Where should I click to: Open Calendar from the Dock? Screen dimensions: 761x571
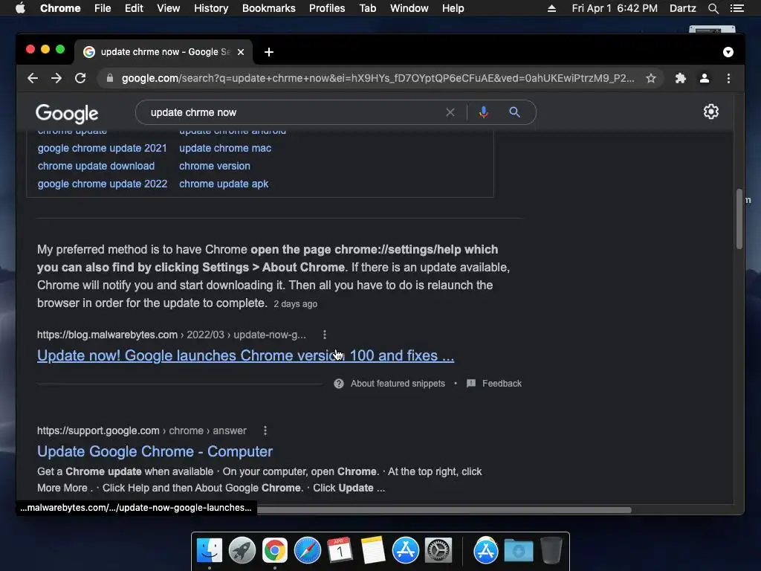tap(340, 550)
